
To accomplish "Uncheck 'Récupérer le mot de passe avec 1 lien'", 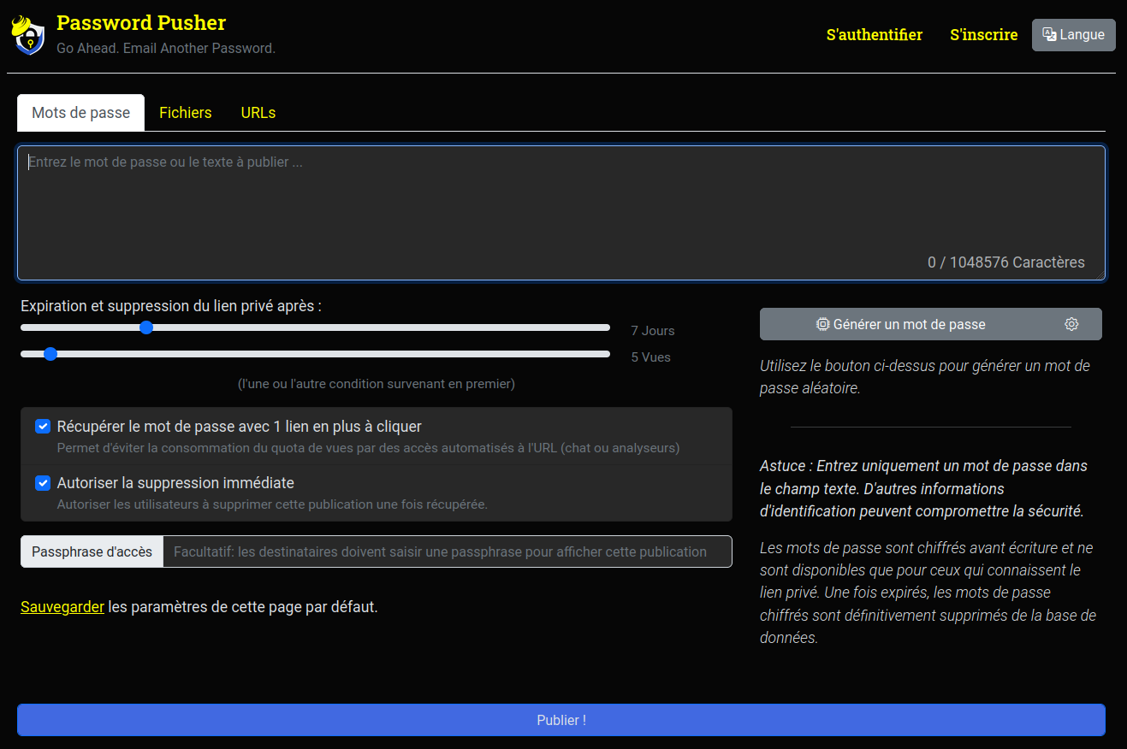I will pos(42,426).
